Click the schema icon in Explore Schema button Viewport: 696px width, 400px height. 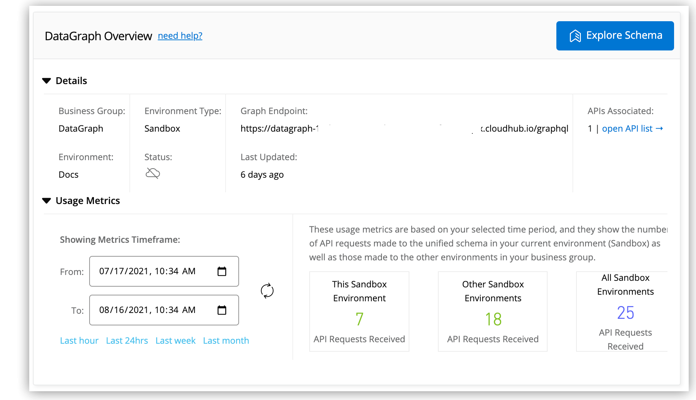[575, 35]
